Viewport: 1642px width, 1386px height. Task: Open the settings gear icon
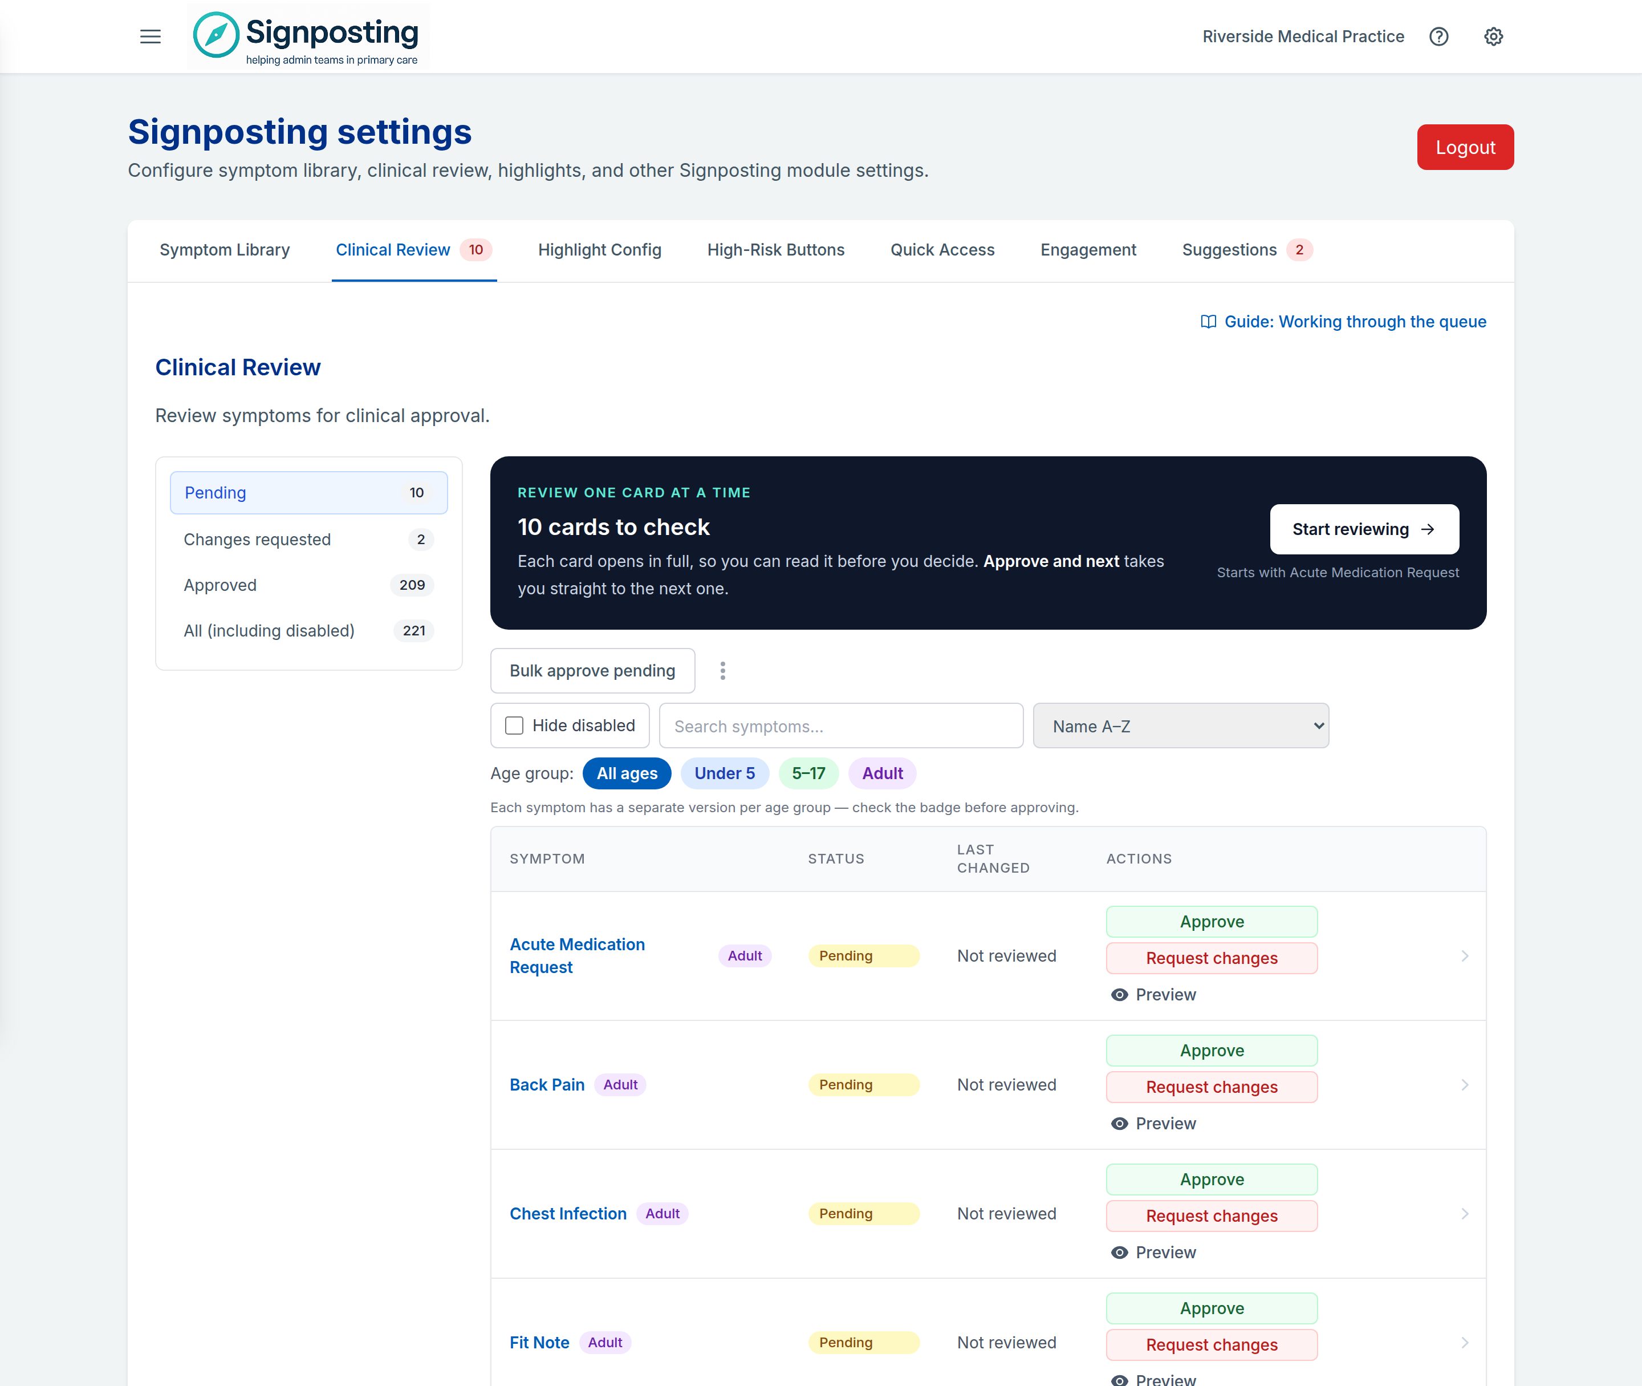coord(1494,36)
